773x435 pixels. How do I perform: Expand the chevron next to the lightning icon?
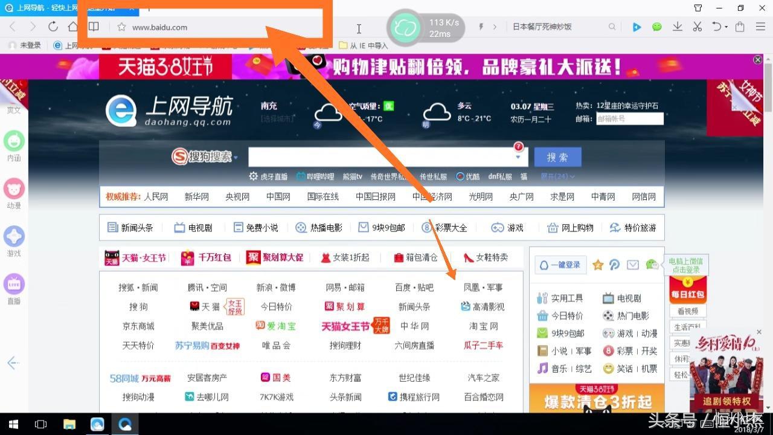495,27
